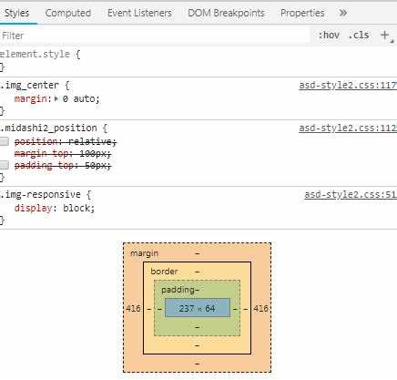The width and height of the screenshot is (397, 380).
Task: Open asd-style2.css link for .img_center
Action: [348, 85]
